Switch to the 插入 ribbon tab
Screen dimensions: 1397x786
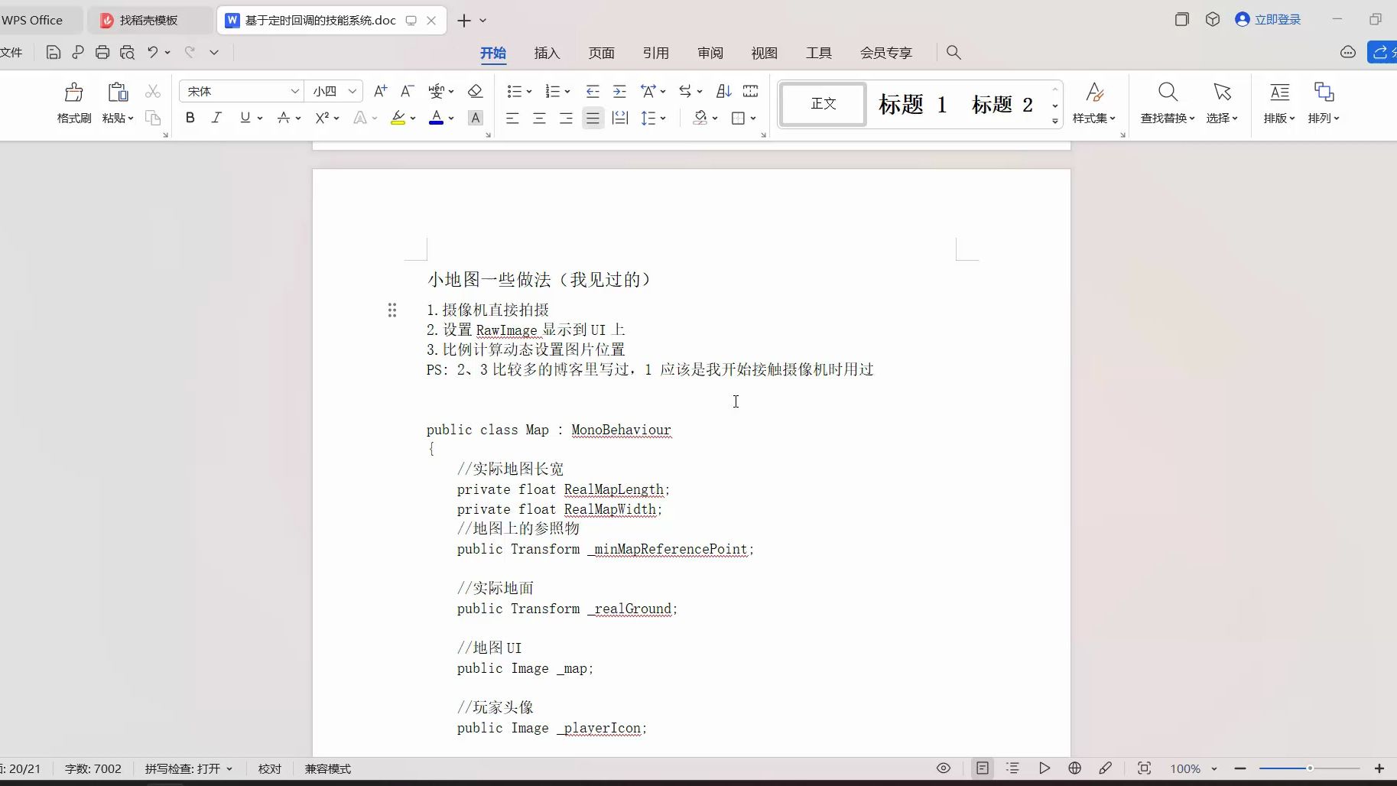click(x=547, y=53)
